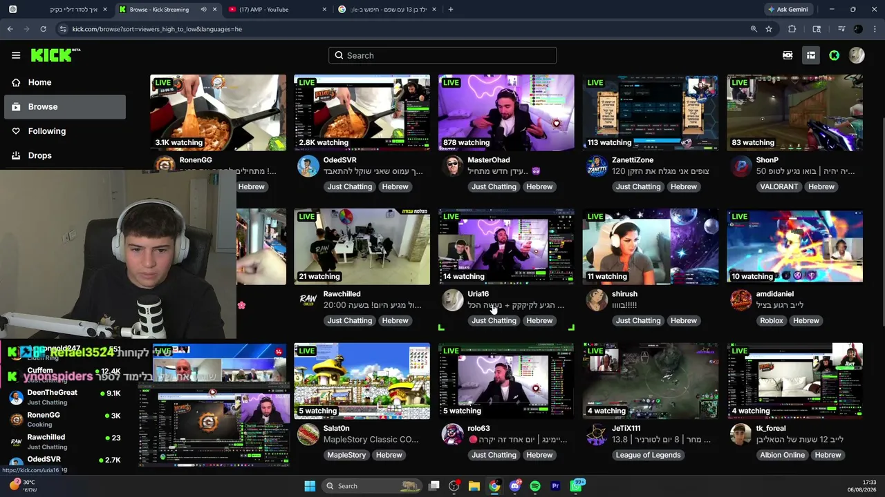
Task: Open the Rawchilled stream thumbnail
Action: [362, 246]
